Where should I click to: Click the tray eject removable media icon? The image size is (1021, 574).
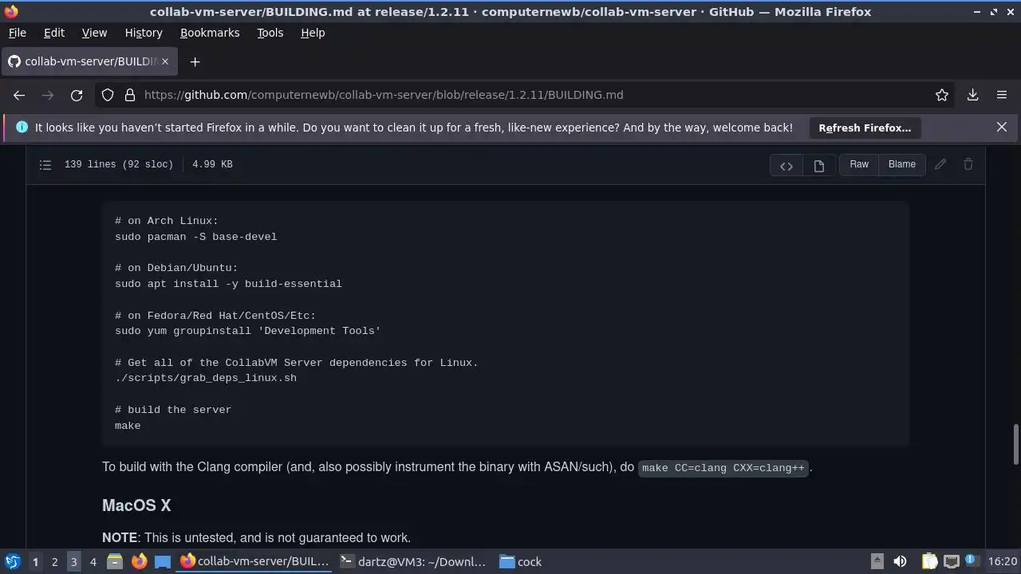[x=877, y=561]
